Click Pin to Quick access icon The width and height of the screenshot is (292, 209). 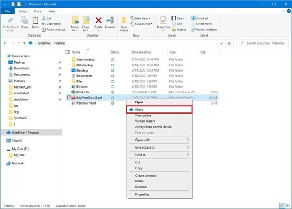(11, 21)
